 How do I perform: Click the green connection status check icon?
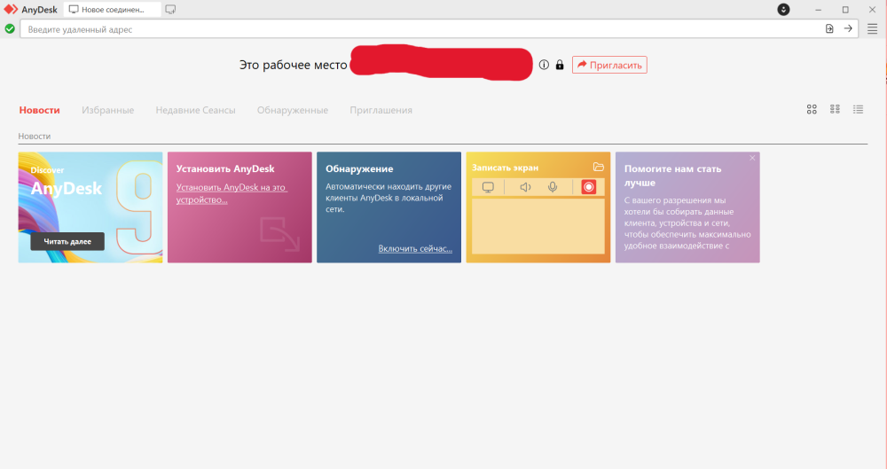[x=10, y=29]
